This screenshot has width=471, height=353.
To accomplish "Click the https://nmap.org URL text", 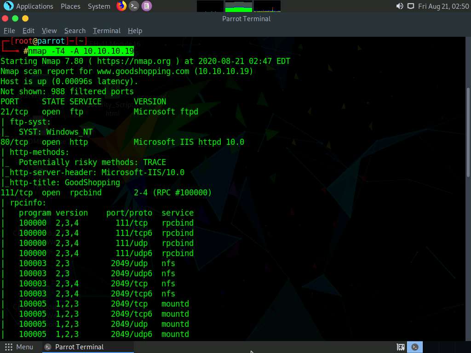I will [x=134, y=61].
